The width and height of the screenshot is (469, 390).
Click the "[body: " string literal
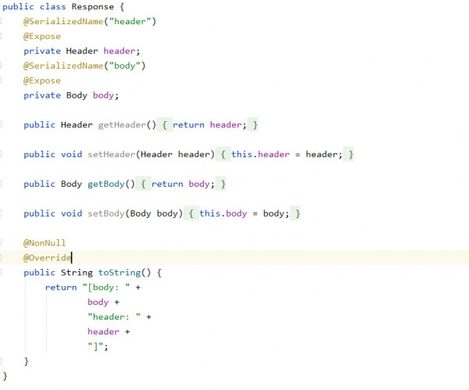coord(106,288)
